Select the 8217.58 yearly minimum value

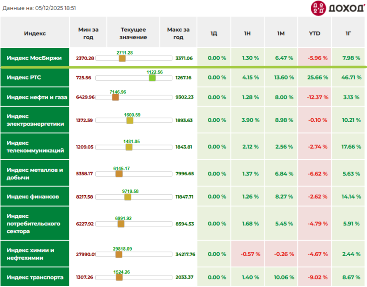tap(84, 197)
